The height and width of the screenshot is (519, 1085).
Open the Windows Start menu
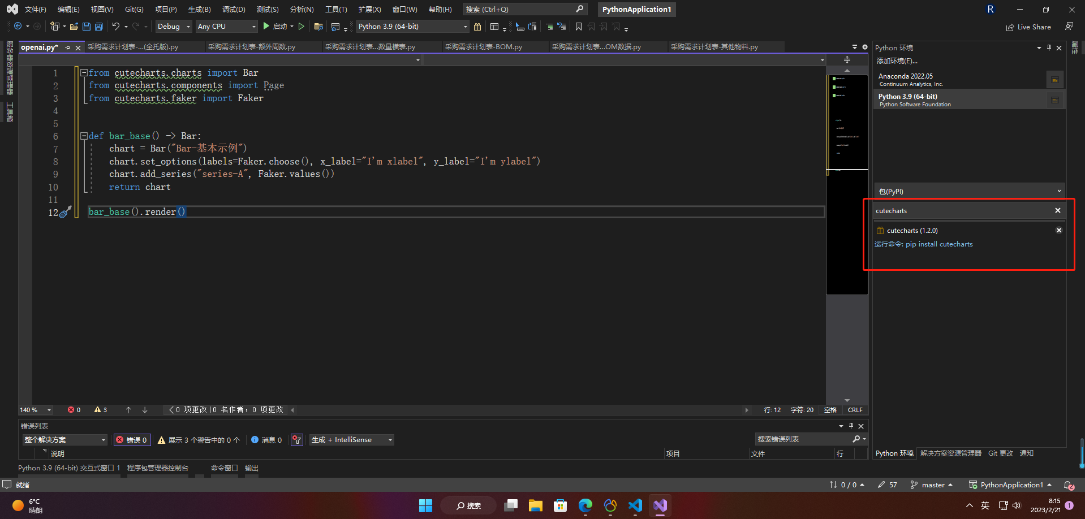(426, 505)
